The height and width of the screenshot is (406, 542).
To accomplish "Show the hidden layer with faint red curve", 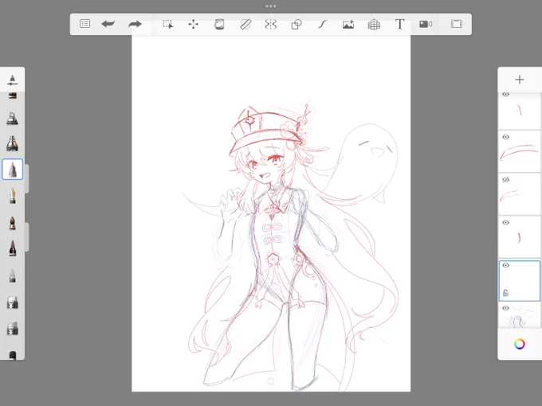I will [505, 180].
